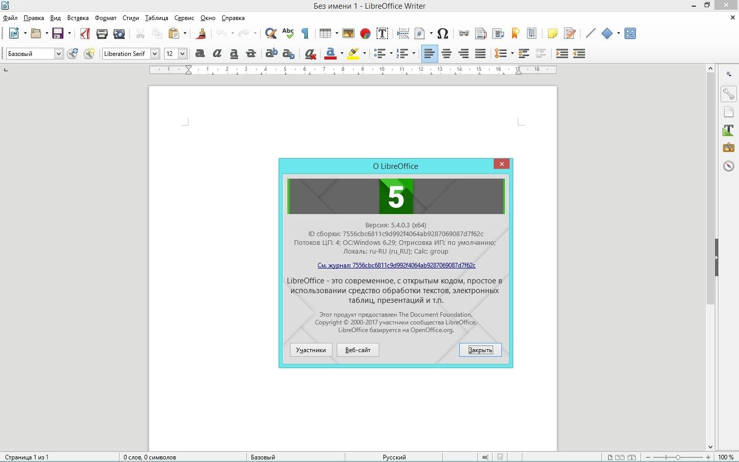Insert basic shape diamond icon

[608, 33]
